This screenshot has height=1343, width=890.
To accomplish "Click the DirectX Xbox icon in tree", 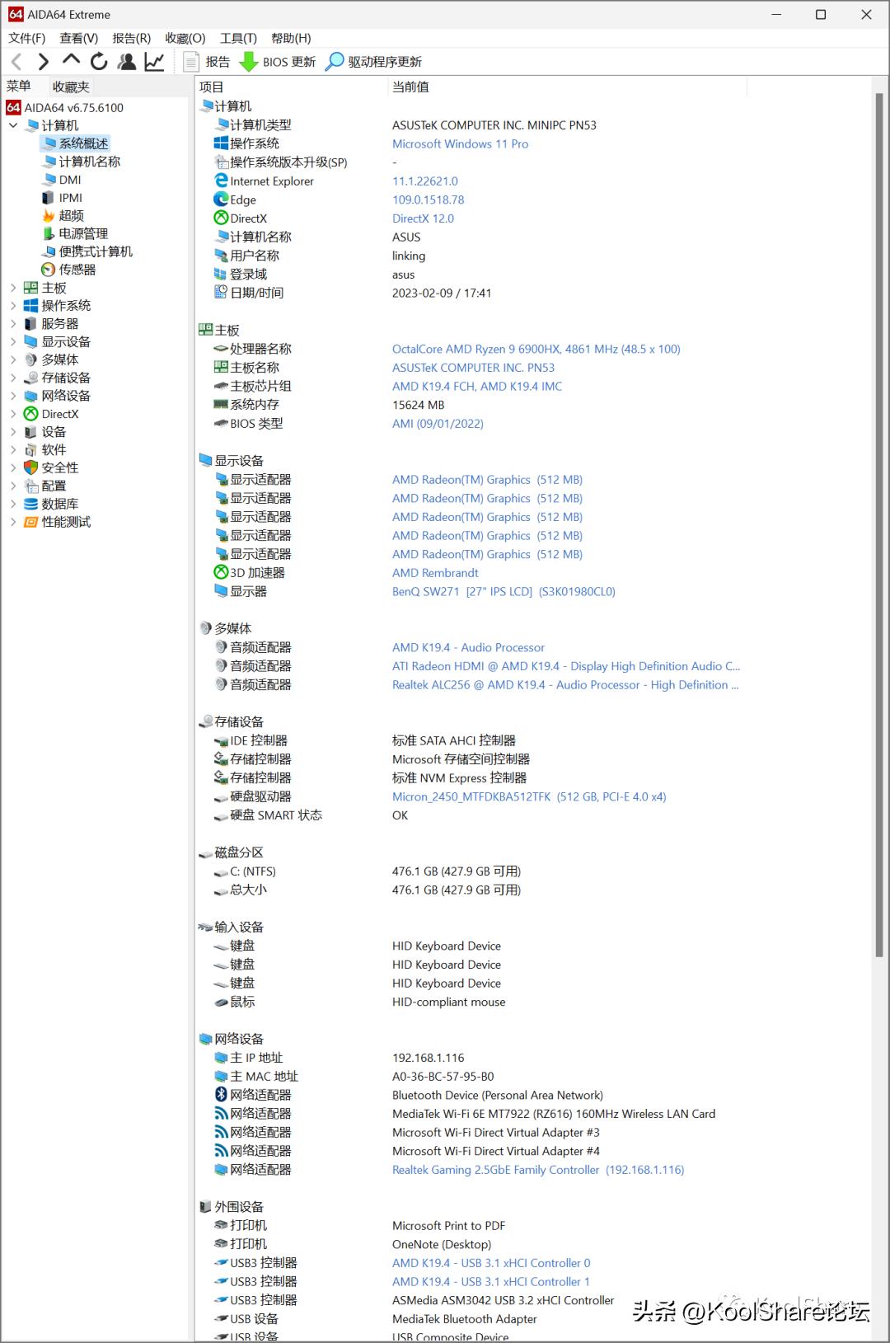I will [31, 414].
